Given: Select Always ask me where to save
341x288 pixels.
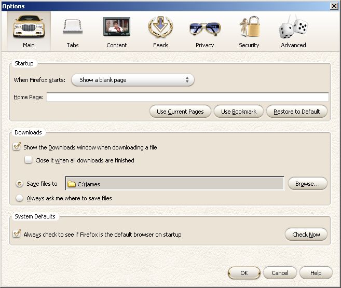Looking at the screenshot, I should click(x=20, y=198).
